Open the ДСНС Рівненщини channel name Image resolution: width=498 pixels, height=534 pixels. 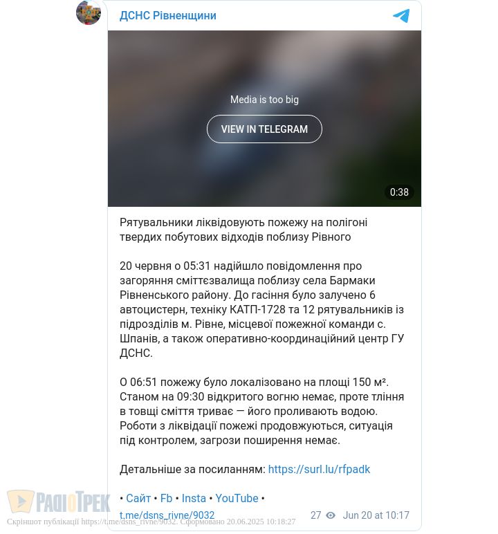tap(168, 16)
